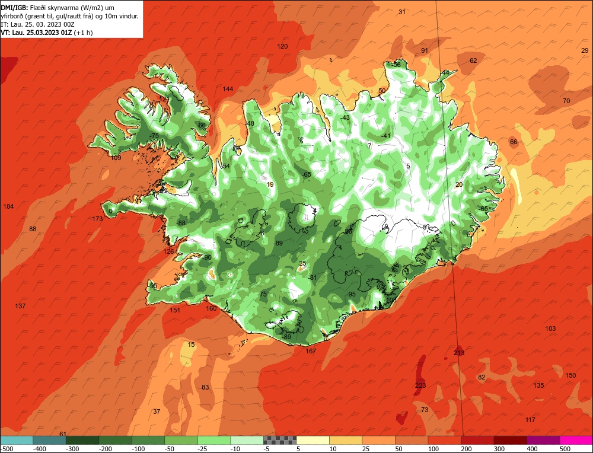Select the red-orange 100 to 200 swatch

445,440
